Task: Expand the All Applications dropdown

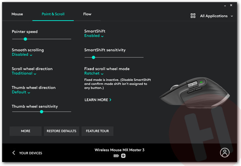Action: click(216, 16)
